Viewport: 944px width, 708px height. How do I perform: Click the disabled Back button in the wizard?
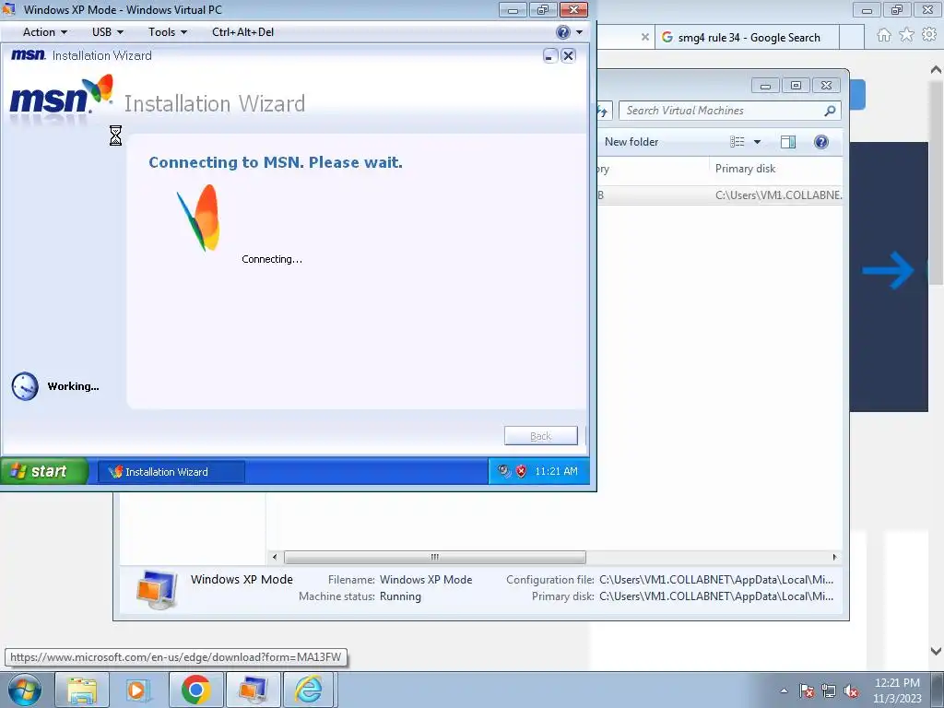[540, 436]
